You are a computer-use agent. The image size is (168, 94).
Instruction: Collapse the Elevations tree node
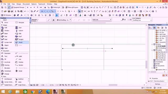(152, 50)
